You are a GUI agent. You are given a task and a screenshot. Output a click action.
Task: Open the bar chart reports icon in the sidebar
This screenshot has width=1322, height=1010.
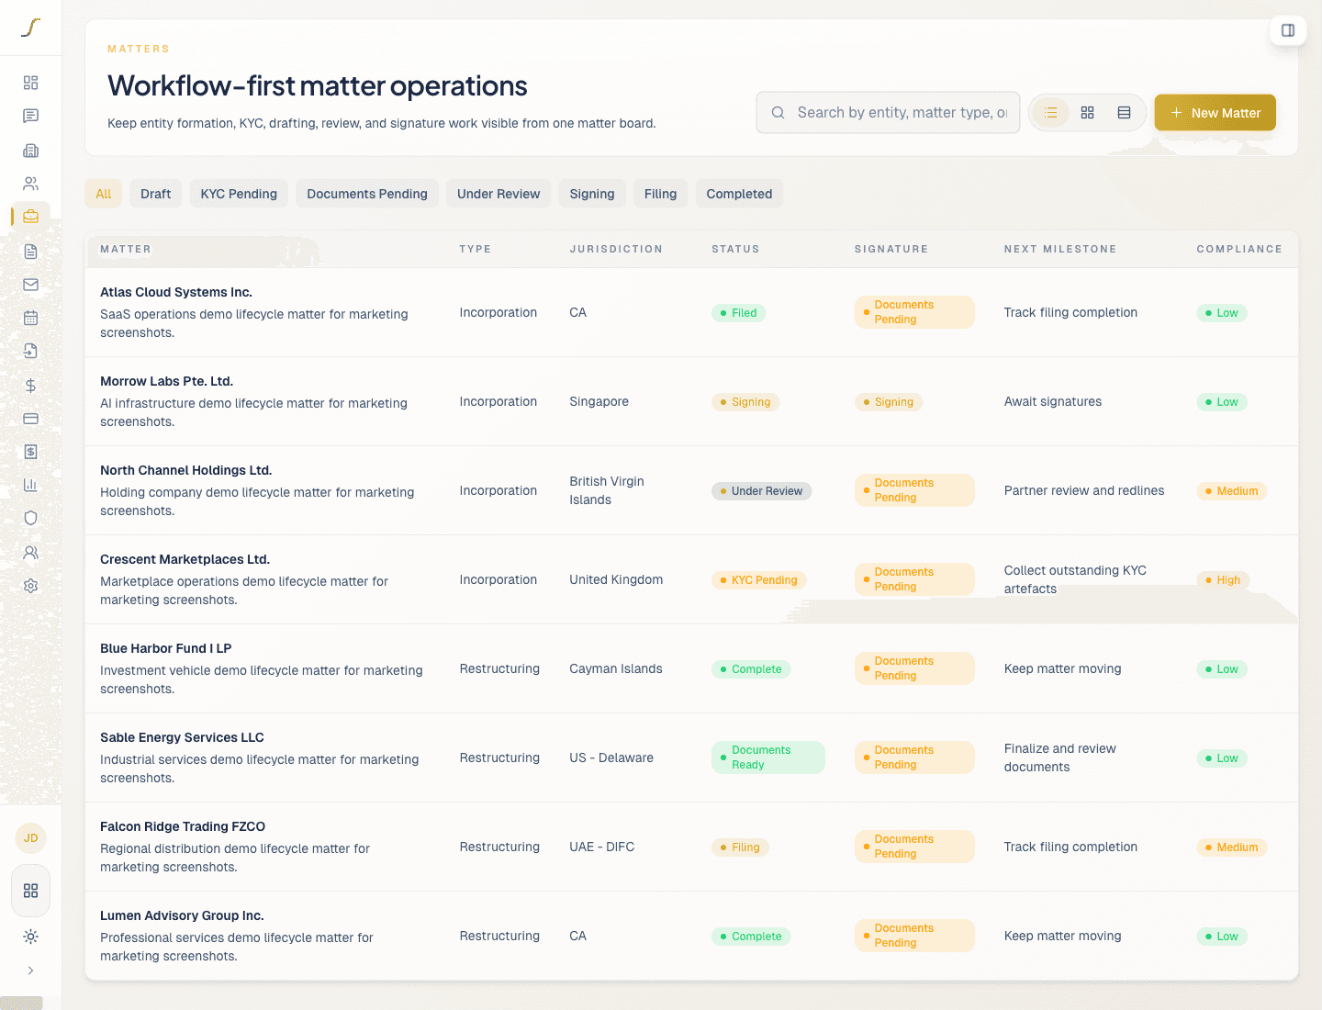(30, 485)
